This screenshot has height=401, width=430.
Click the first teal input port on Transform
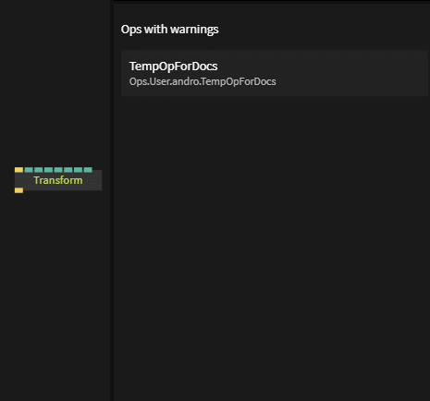tap(29, 170)
